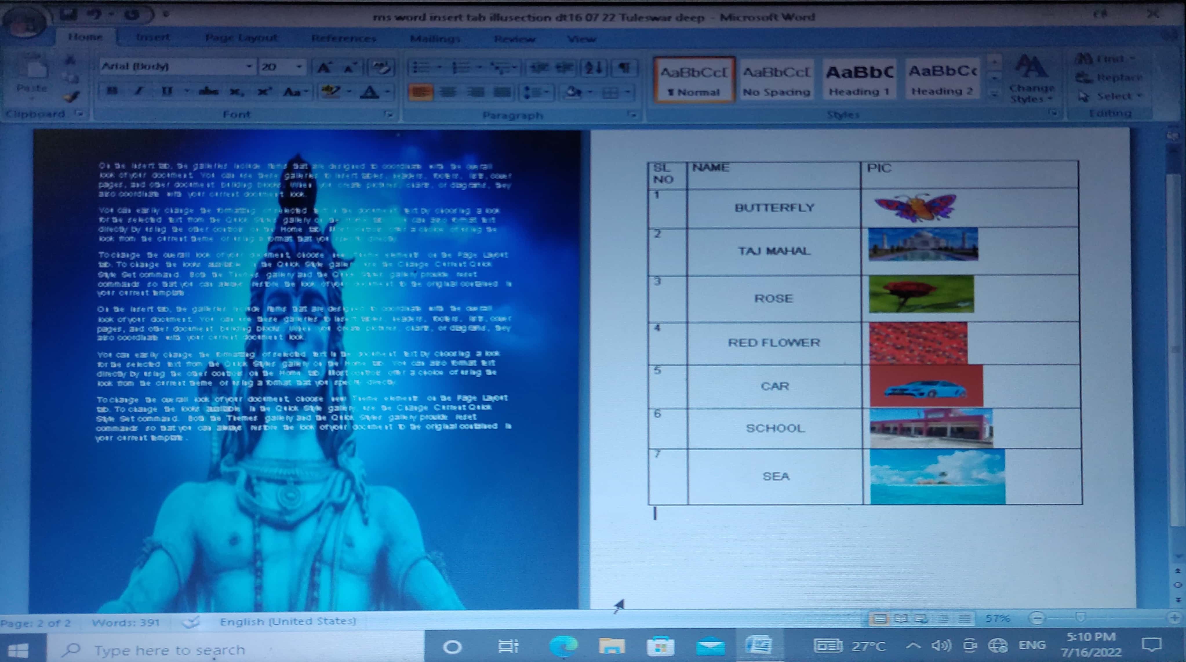
Task: Click Replace in the Editing group
Action: (1110, 77)
